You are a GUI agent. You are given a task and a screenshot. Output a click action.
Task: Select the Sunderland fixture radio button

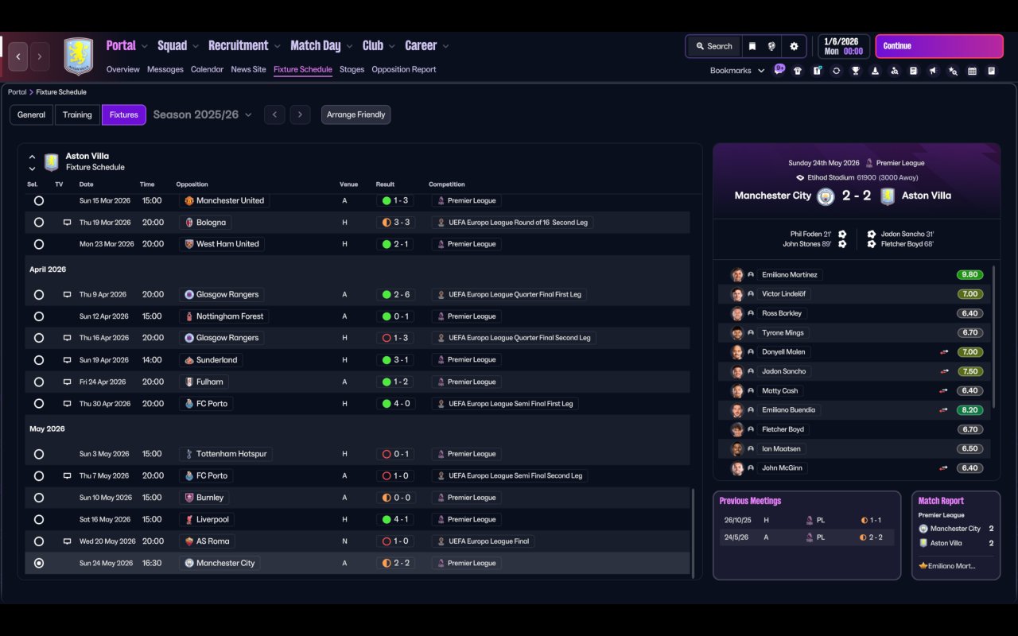click(39, 360)
